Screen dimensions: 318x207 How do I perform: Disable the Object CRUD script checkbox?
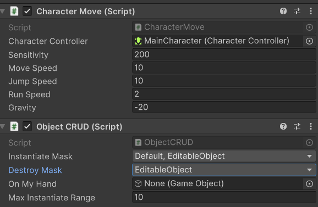(x=27, y=126)
